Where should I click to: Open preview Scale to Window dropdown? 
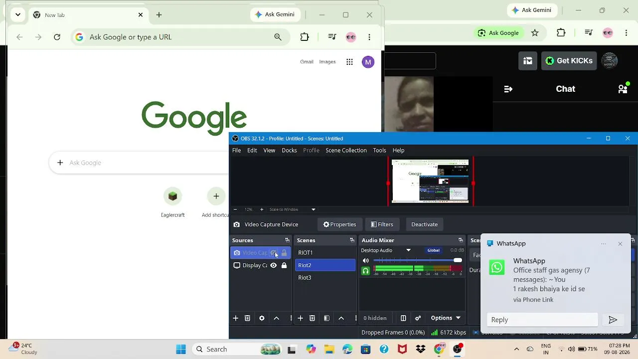pos(314,209)
